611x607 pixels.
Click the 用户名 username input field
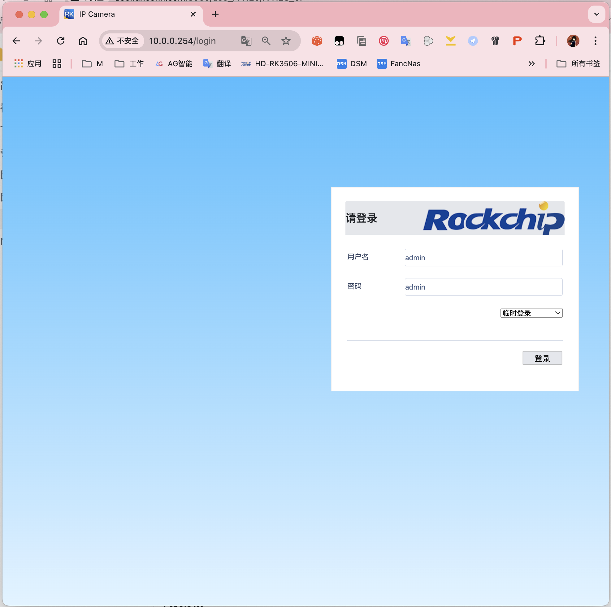pyautogui.click(x=483, y=257)
